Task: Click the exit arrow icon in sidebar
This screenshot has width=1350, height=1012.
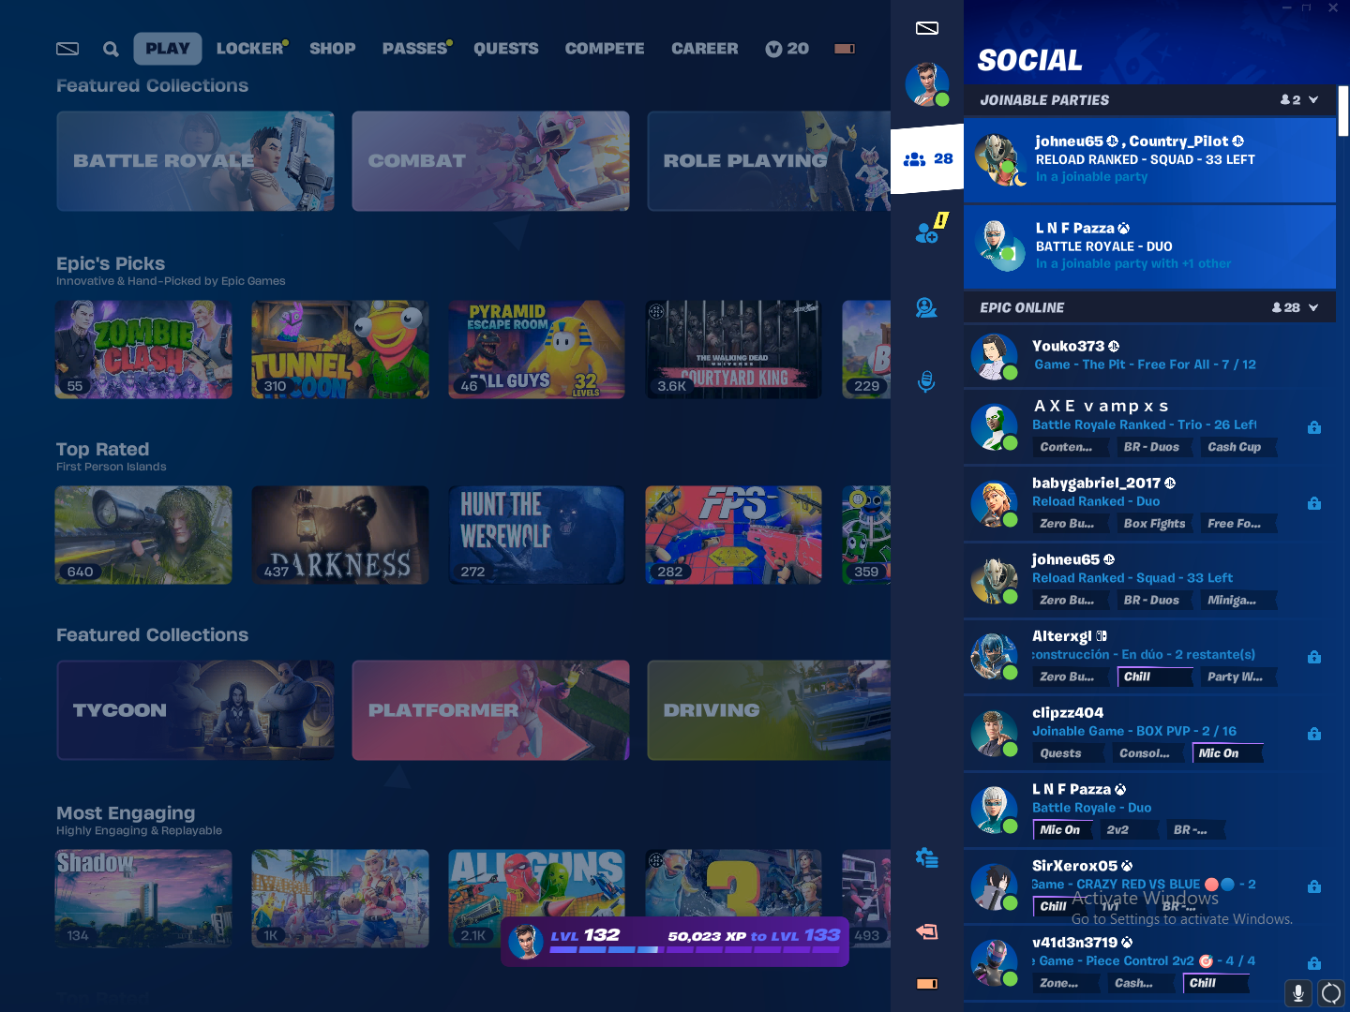Action: coord(927,931)
